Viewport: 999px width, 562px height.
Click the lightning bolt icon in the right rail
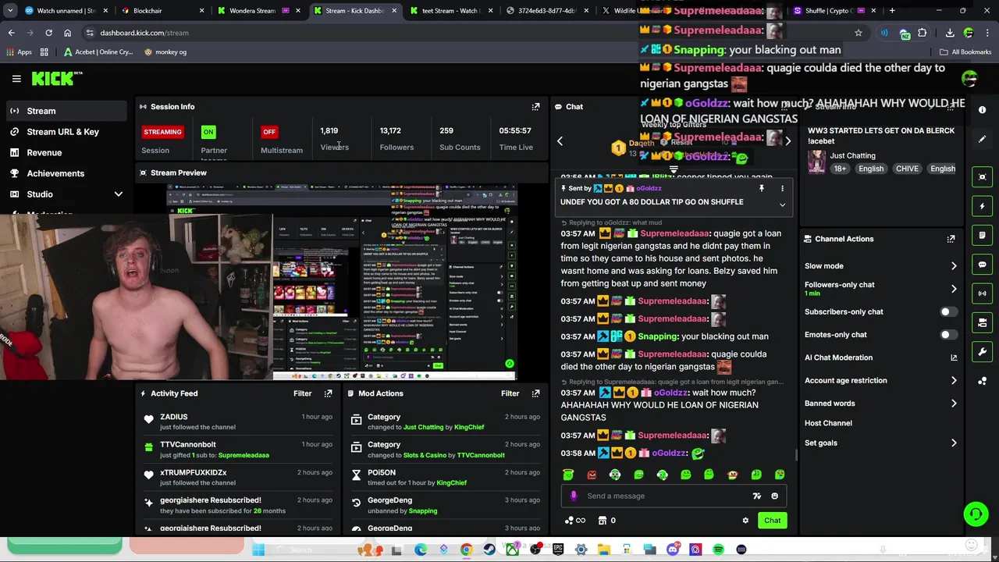983,206
